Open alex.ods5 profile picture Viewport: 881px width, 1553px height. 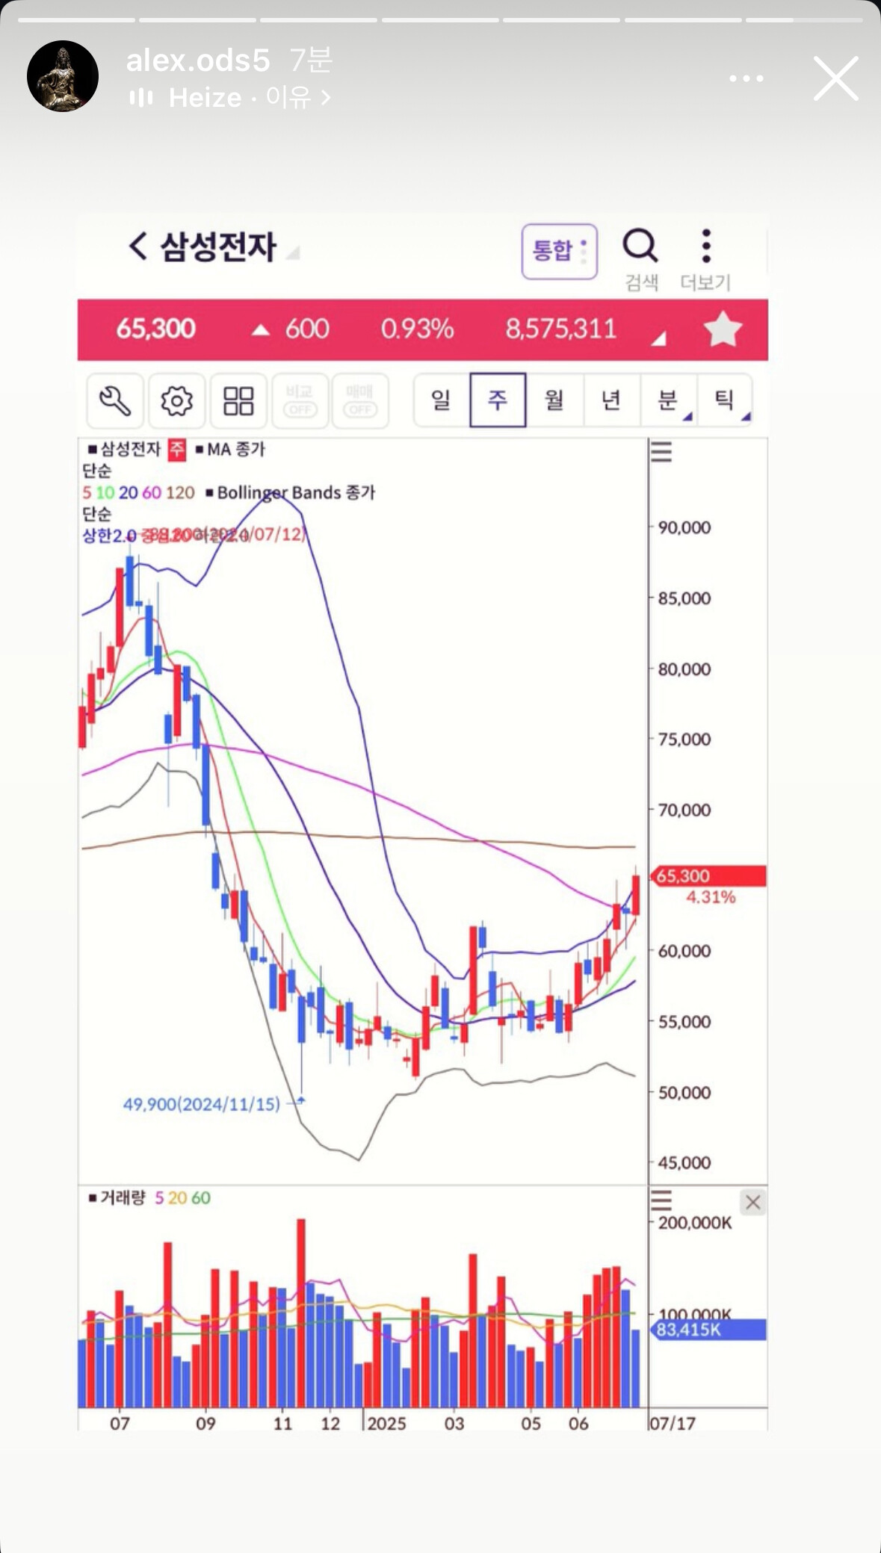click(x=63, y=76)
